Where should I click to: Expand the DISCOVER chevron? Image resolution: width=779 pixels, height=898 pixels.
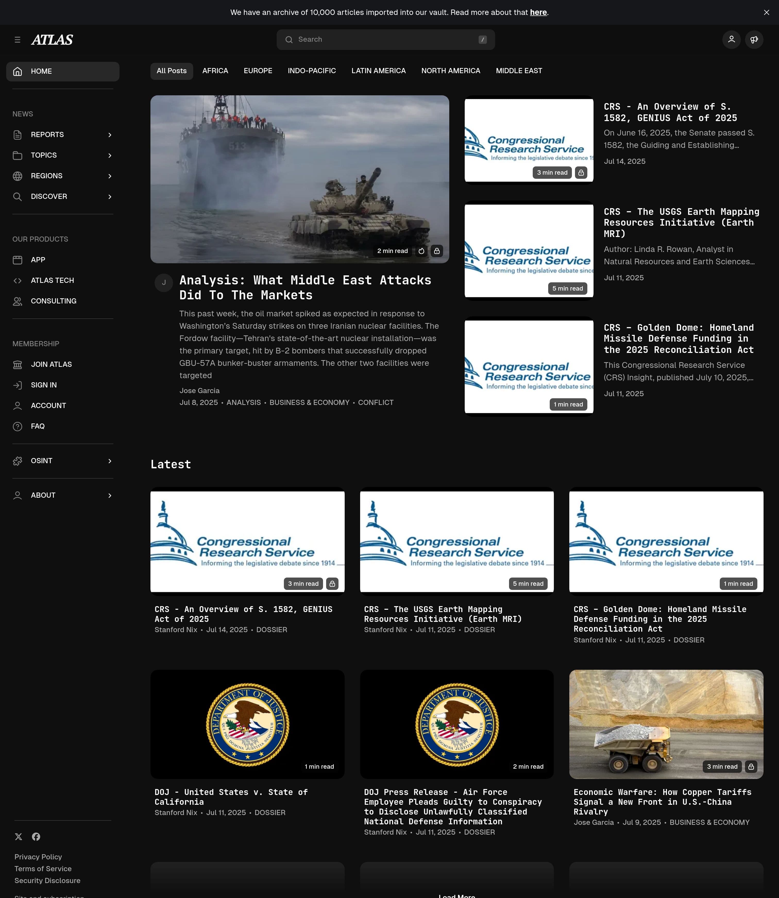tap(109, 197)
